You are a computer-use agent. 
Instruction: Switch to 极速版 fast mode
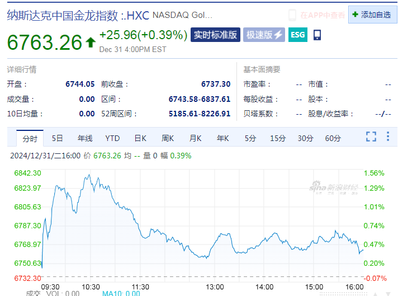(265, 35)
